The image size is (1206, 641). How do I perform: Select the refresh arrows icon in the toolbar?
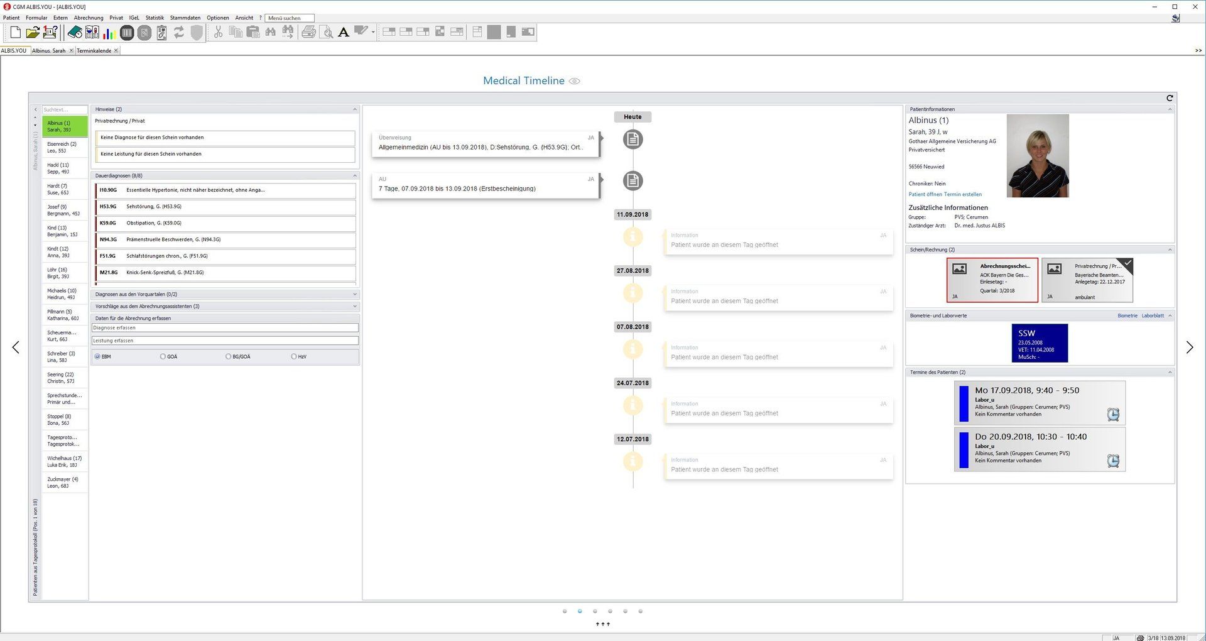tap(179, 32)
